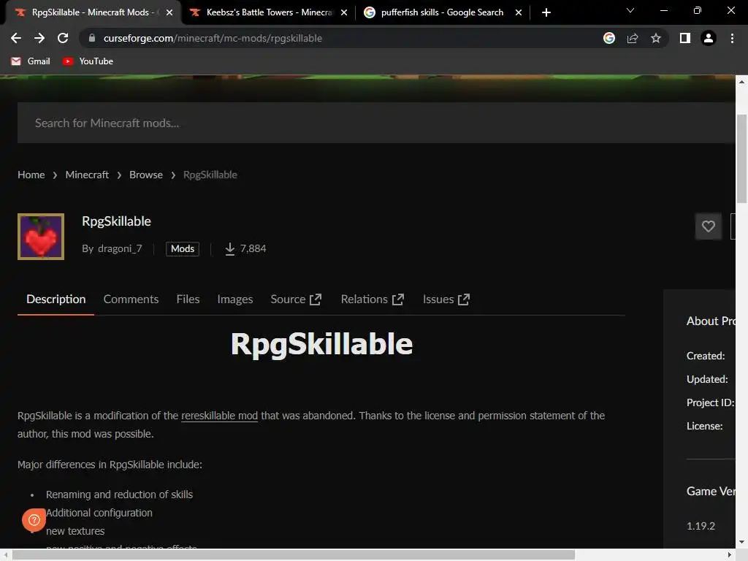Open the browser side panel
Image resolution: width=748 pixels, height=561 pixels.
click(x=685, y=38)
